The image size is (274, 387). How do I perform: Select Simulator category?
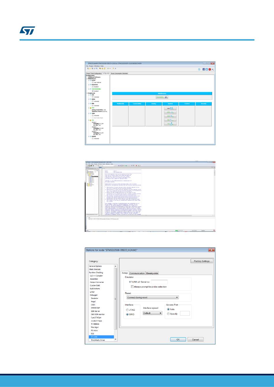point(95,298)
